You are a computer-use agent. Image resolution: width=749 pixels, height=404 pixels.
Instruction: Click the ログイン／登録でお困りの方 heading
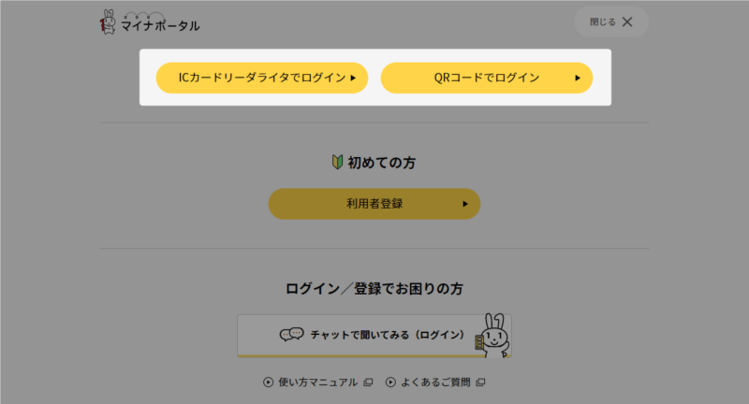[374, 288]
